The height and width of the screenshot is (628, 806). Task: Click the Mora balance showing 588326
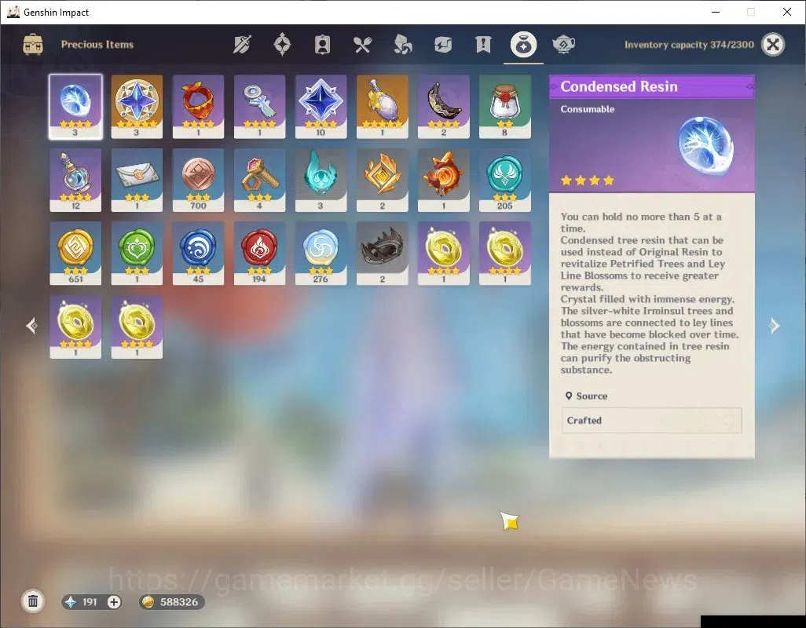[172, 602]
